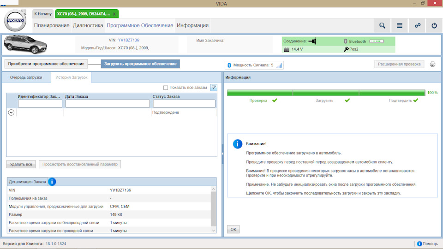Click the Order Details info icon
The width and height of the screenshot is (443, 249).
pyautogui.click(x=52, y=182)
